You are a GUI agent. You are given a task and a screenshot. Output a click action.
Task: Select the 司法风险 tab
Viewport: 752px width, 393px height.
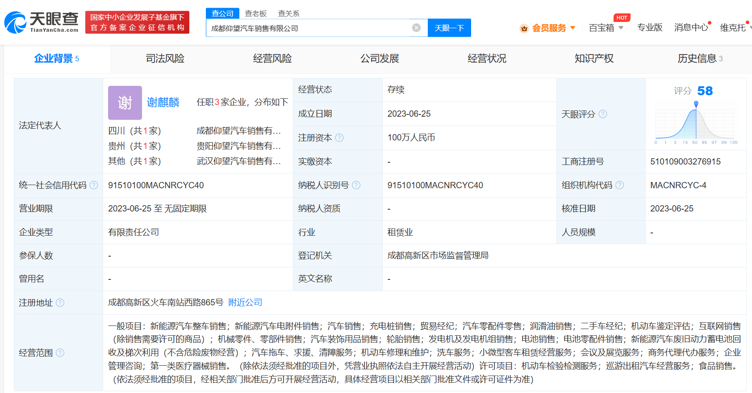(x=165, y=59)
